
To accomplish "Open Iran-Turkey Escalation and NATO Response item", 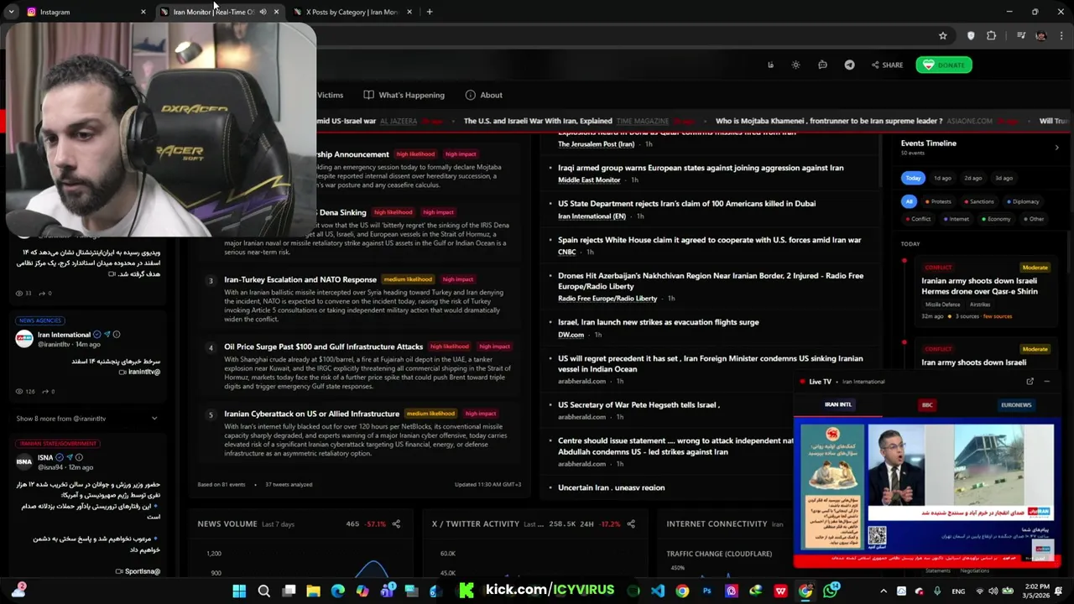I will (x=300, y=279).
